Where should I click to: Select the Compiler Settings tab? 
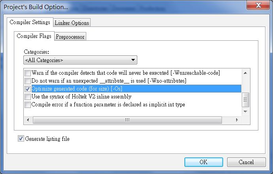pos(30,22)
